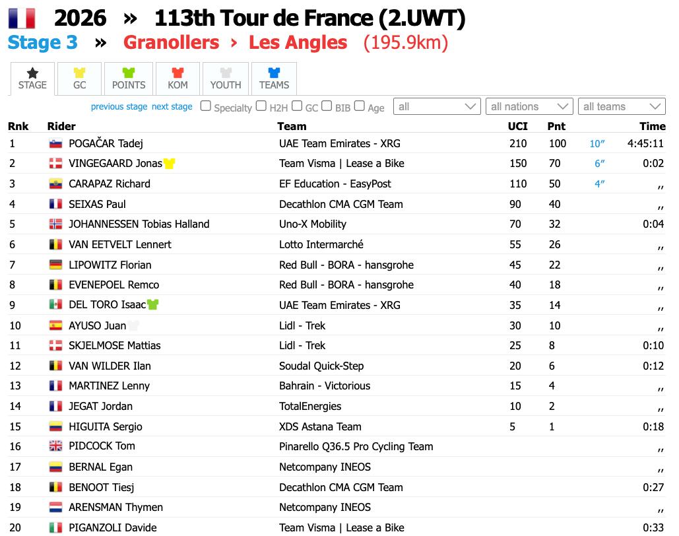
Task: Check the Age checkbox
Action: pos(360,106)
